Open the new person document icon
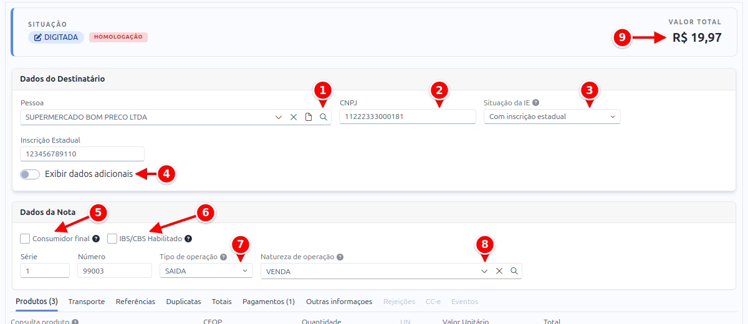The image size is (748, 324). (309, 117)
